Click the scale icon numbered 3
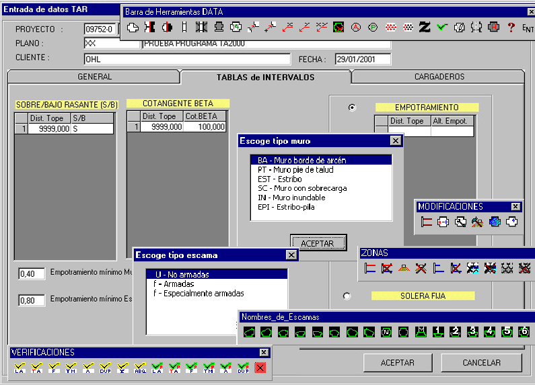This screenshot has height=385, width=535. pos(472,332)
